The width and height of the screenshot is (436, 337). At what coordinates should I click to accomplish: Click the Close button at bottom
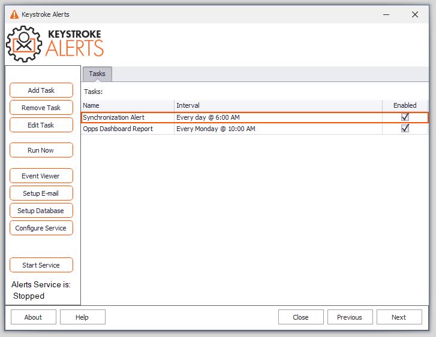(x=301, y=317)
